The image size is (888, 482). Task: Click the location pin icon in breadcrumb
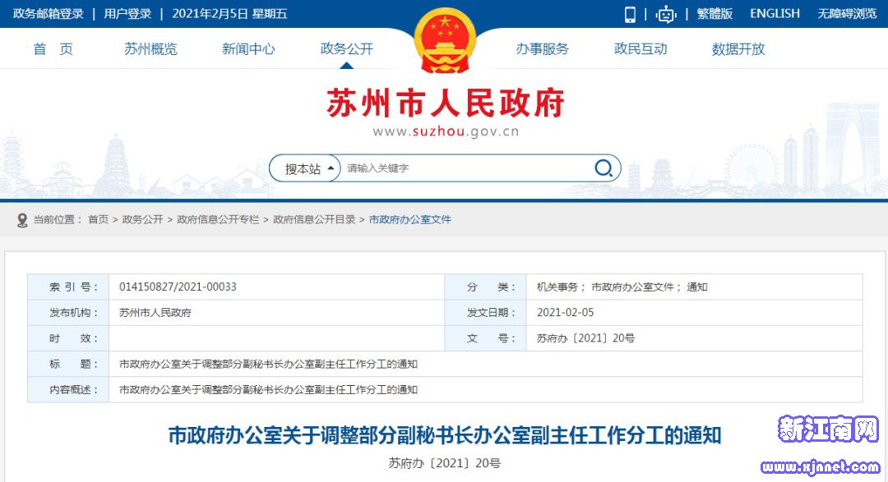click(x=22, y=220)
